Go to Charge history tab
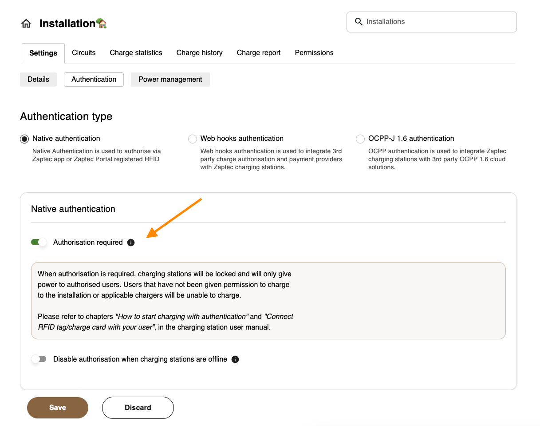 [200, 53]
